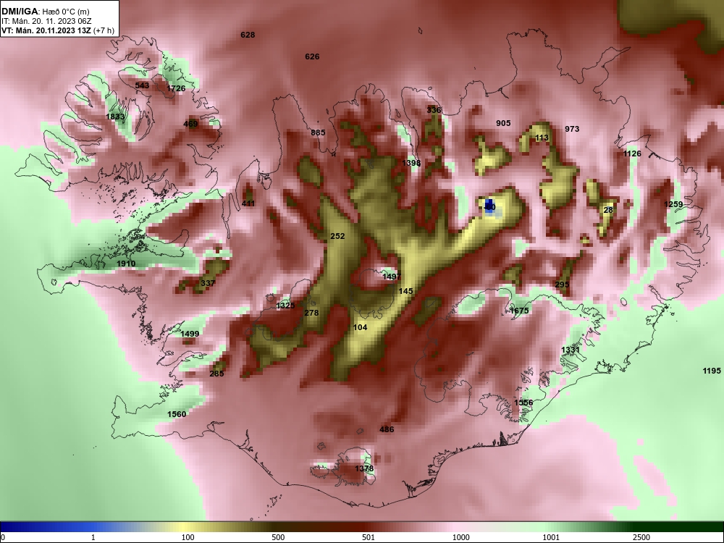Click the map value 1325
Viewport: 724px width, 543px height.
click(285, 306)
